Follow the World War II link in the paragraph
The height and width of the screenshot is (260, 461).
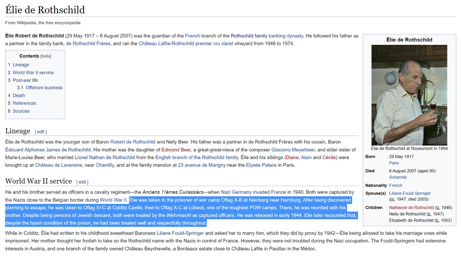[113, 200]
